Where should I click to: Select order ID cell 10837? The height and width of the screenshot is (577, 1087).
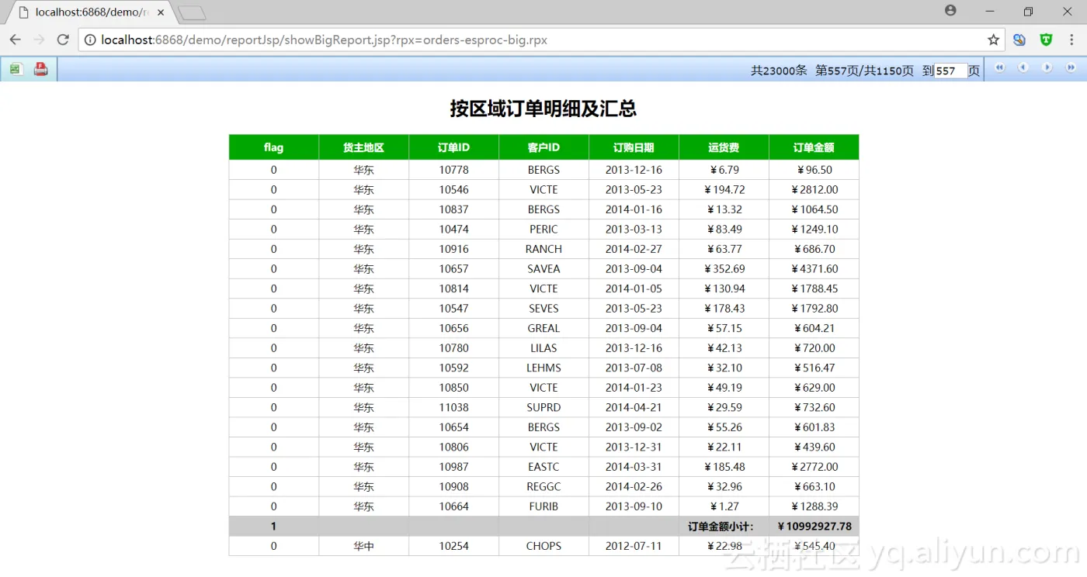click(453, 209)
